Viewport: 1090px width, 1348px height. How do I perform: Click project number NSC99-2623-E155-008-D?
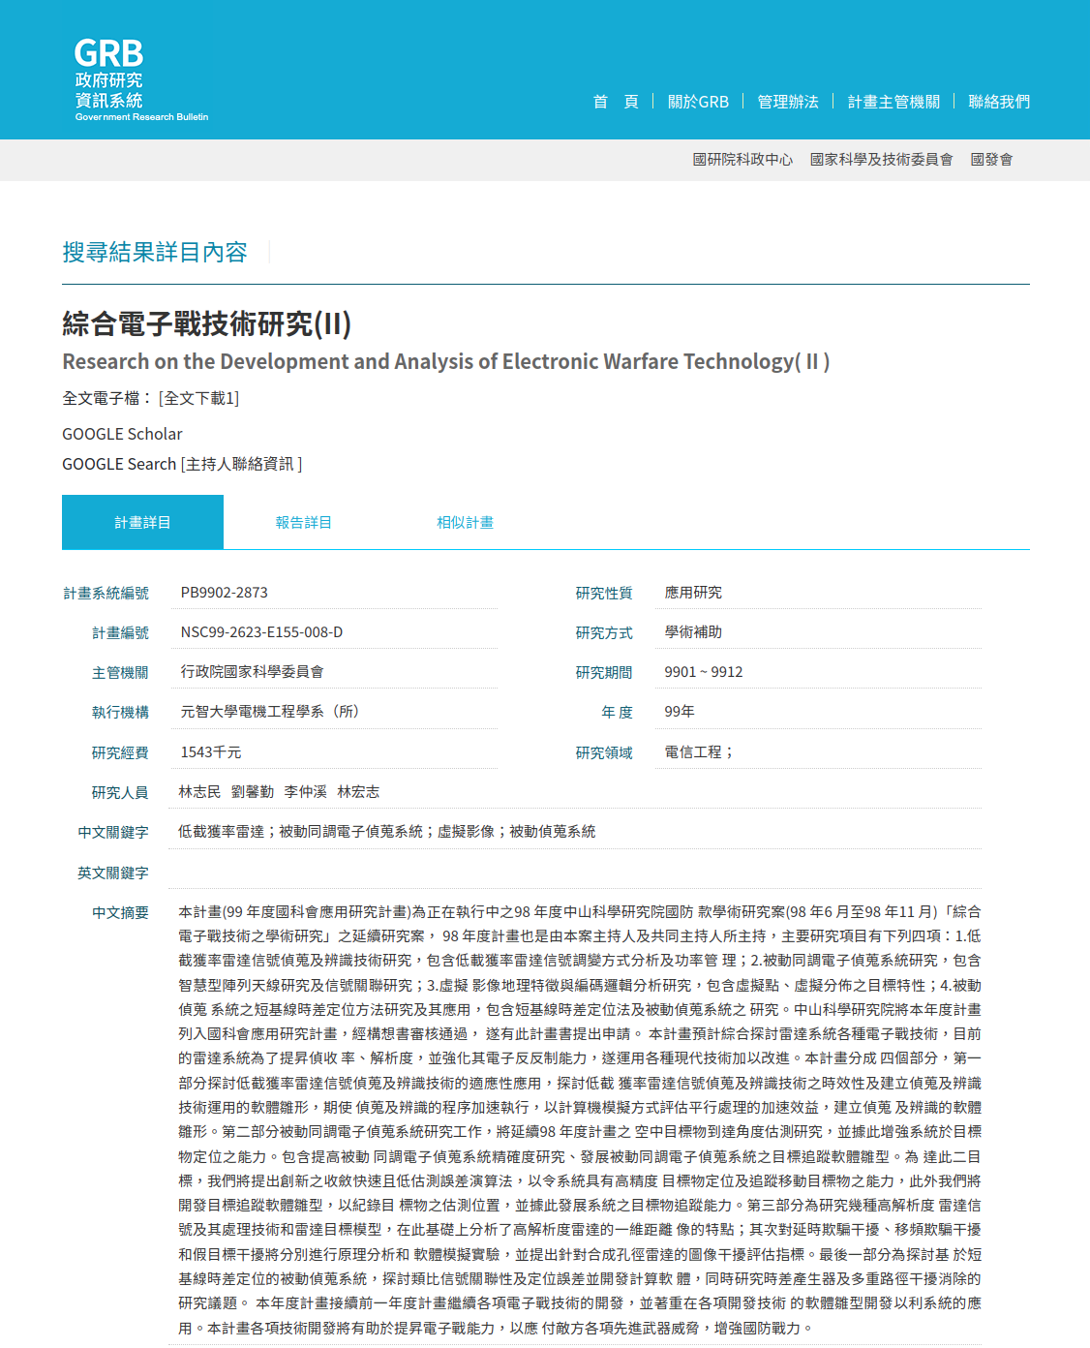tap(261, 632)
